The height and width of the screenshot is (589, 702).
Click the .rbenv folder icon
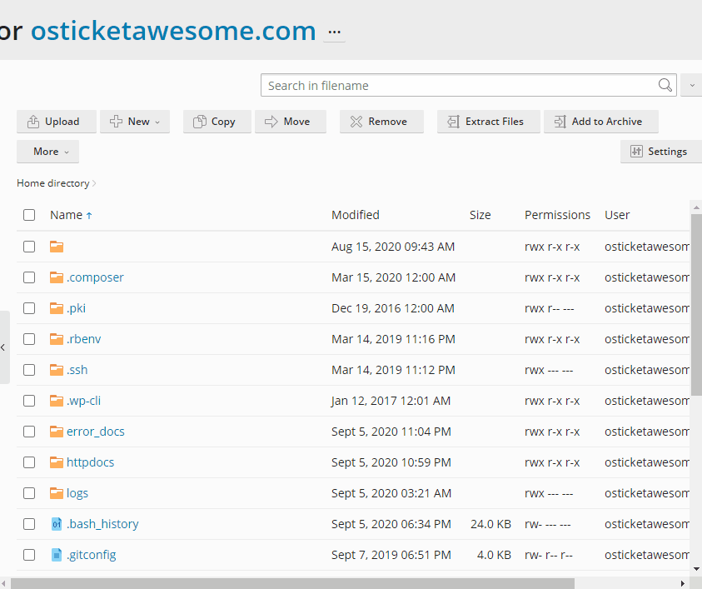click(57, 339)
